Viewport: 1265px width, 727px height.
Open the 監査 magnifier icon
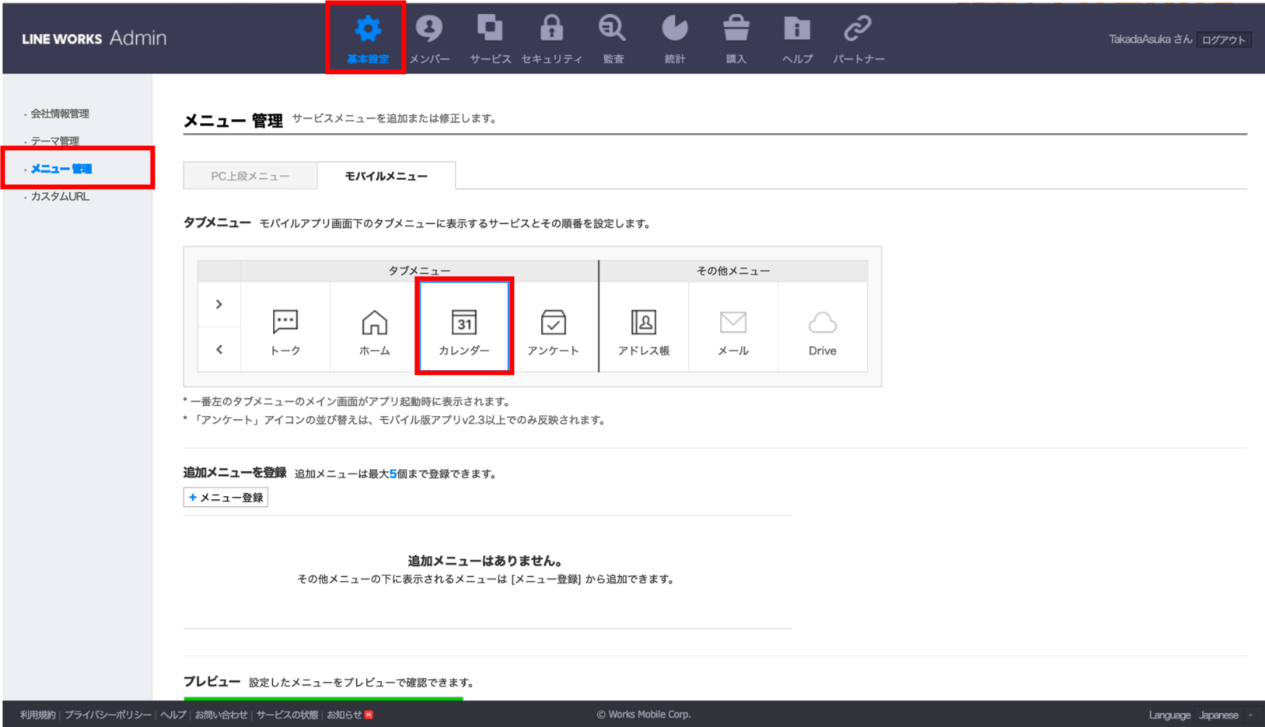pyautogui.click(x=613, y=30)
